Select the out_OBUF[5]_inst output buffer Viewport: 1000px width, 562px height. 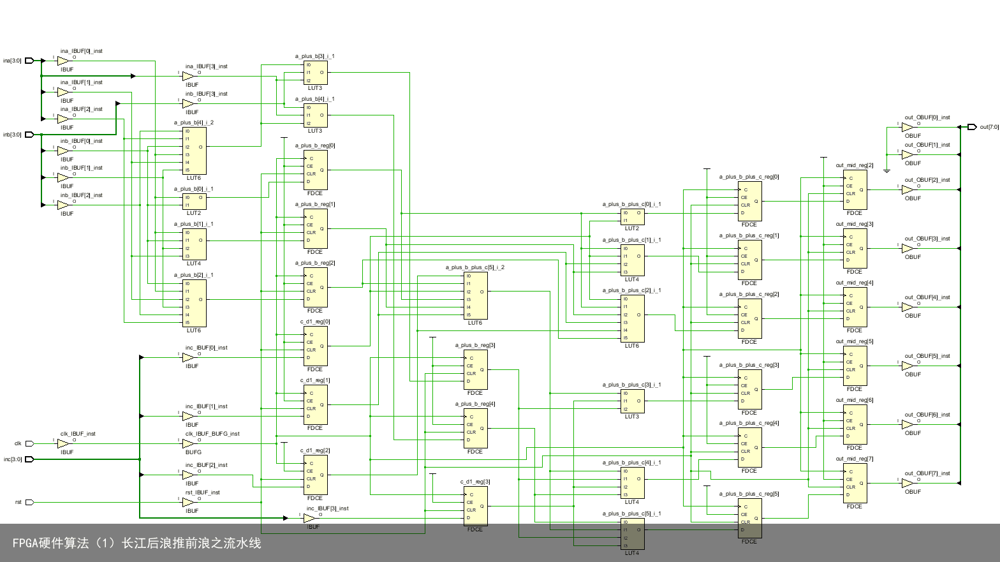pos(908,366)
